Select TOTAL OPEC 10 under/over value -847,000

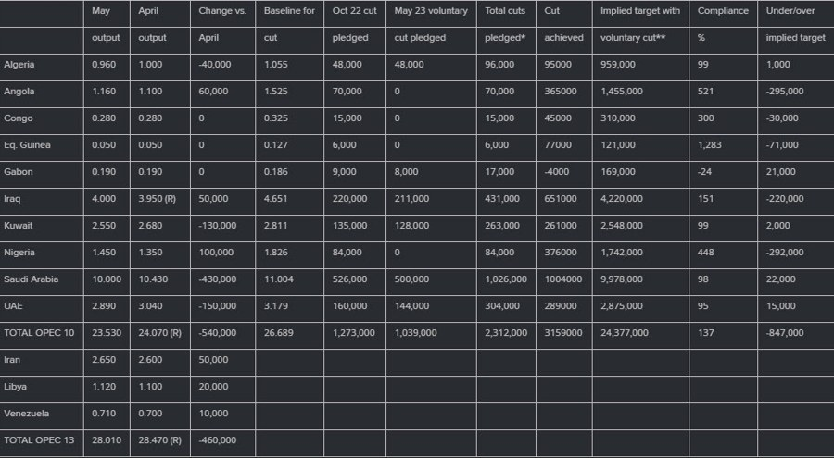tap(782, 332)
